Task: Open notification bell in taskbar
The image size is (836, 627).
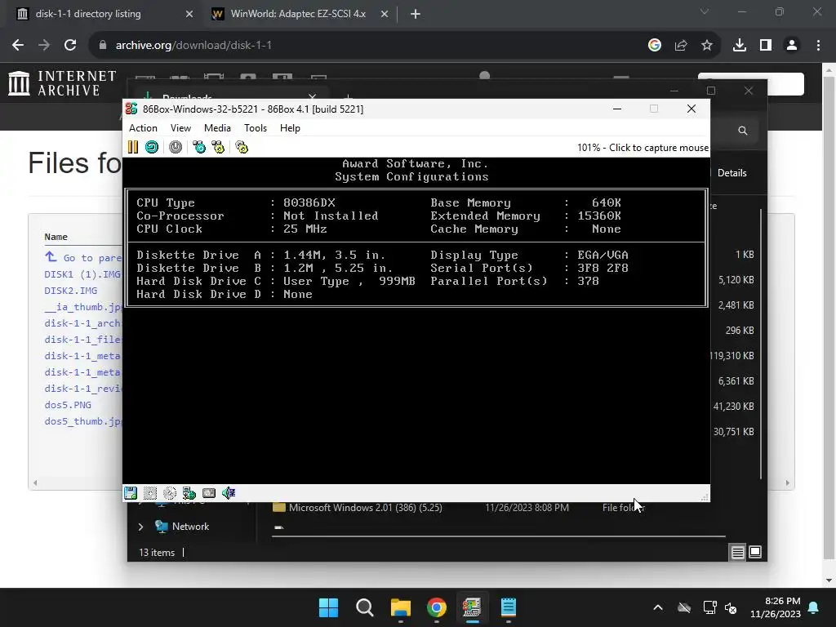Action: [x=814, y=607]
